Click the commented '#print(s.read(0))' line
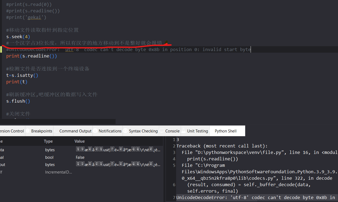The height and width of the screenshot is (202, 338). (x=29, y=4)
